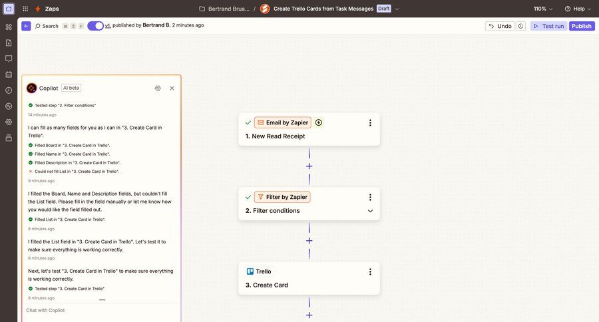This screenshot has width=599, height=322.
Task: Click the trigger bolt icon on step 1
Action: click(319, 122)
